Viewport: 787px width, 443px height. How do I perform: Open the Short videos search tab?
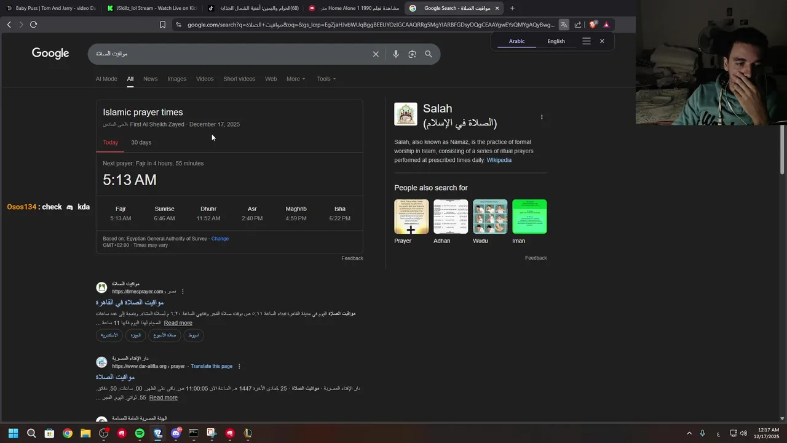point(239,79)
